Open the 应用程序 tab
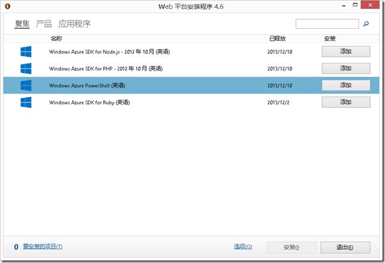This screenshot has height=263, width=385. point(74,24)
